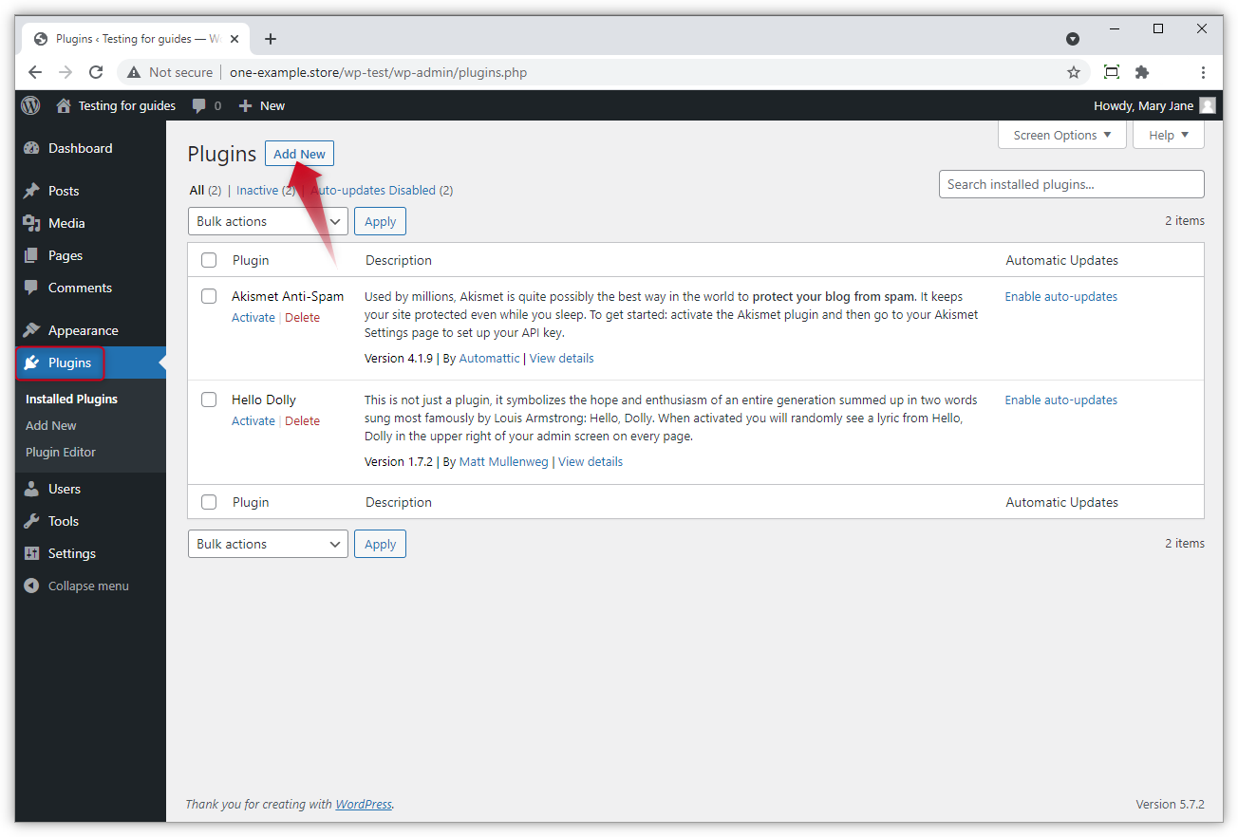Select the Appearance paintbrush icon
The image size is (1238, 837).
point(31,329)
